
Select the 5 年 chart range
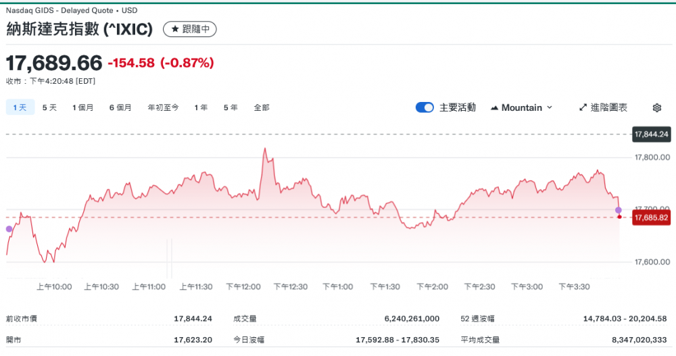tap(231, 107)
